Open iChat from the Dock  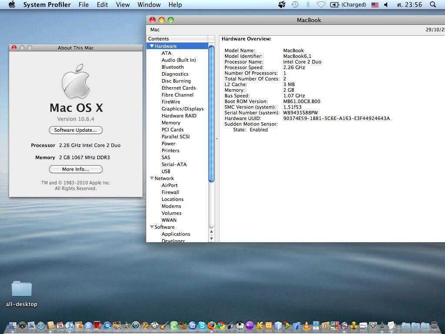[x=88, y=325]
